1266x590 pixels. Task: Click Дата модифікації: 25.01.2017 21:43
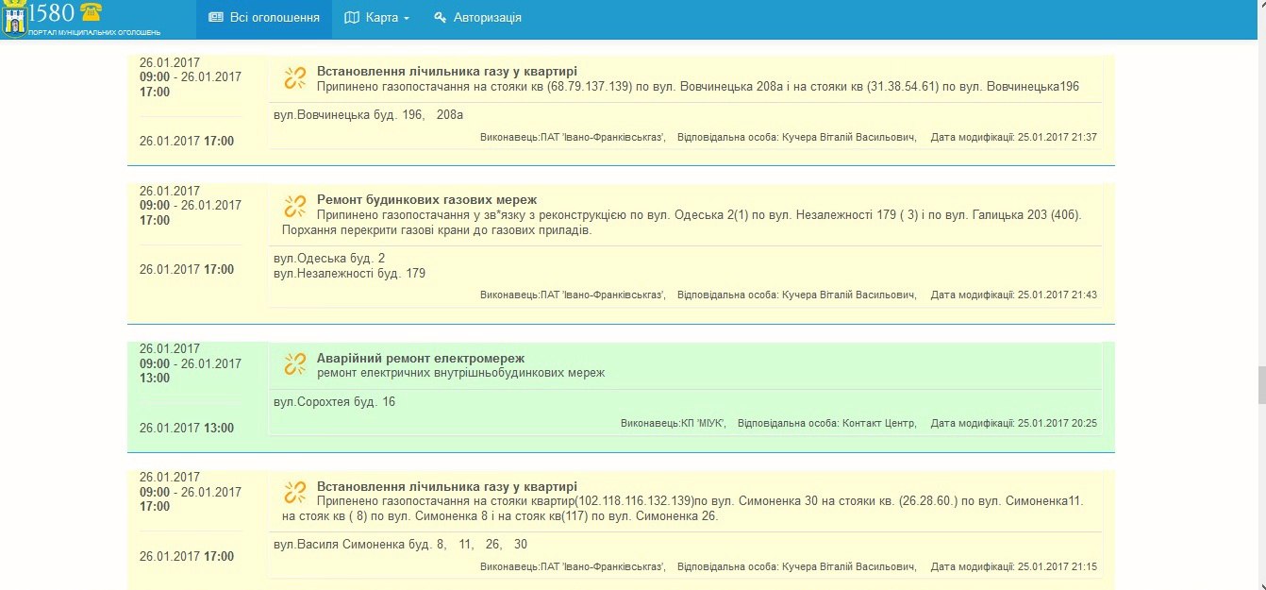pos(1013,295)
